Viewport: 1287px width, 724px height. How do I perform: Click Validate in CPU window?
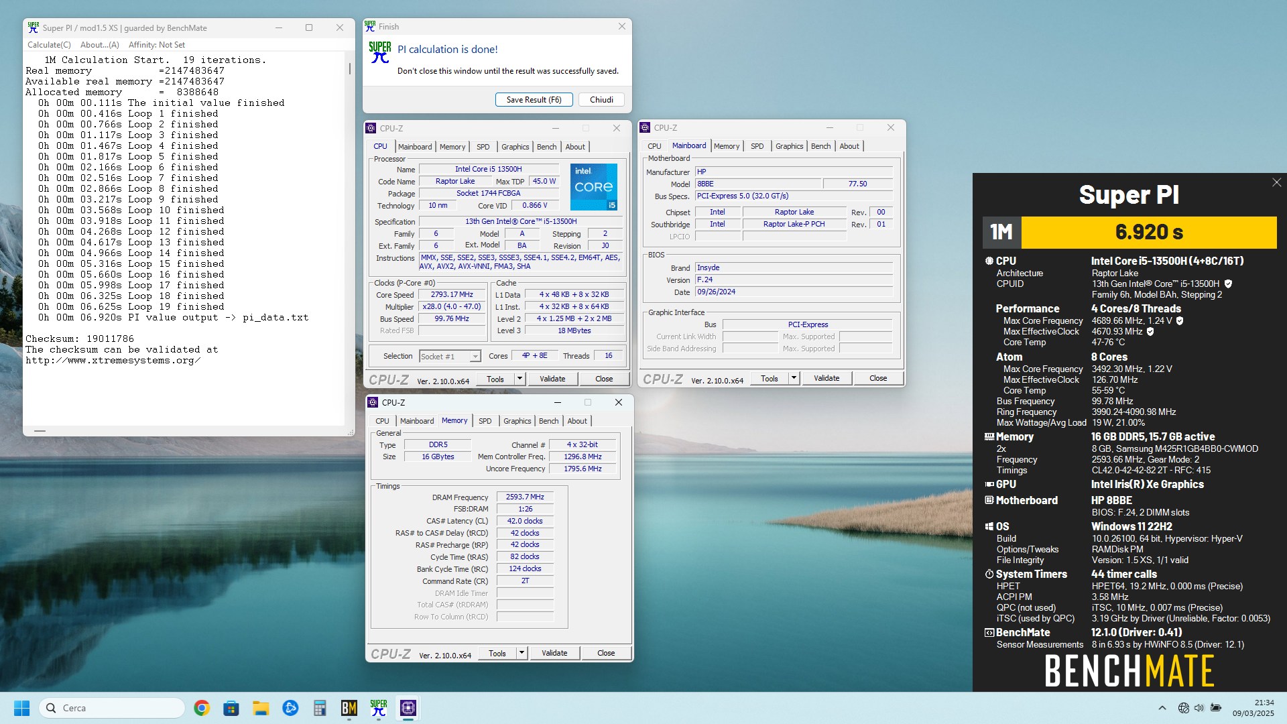tap(552, 379)
